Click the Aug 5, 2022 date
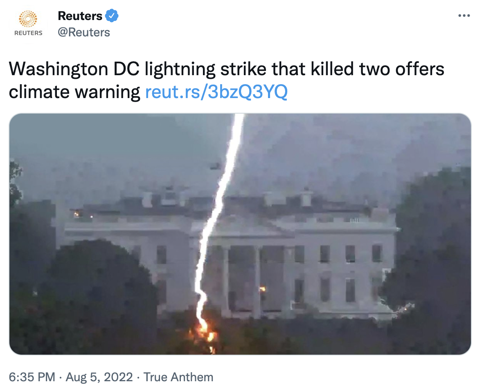Viewport: 482px width, 389px height. point(99,377)
